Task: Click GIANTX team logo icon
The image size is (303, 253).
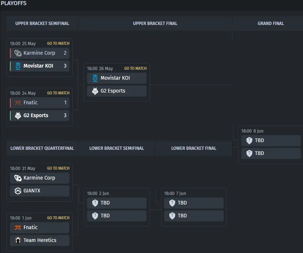Action: (18, 191)
